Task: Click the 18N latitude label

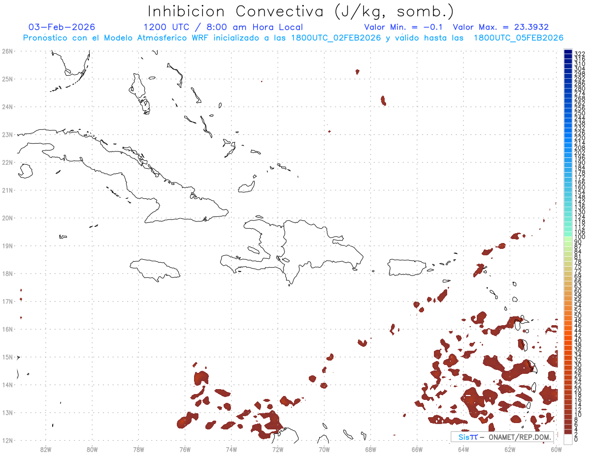Action: (7, 274)
